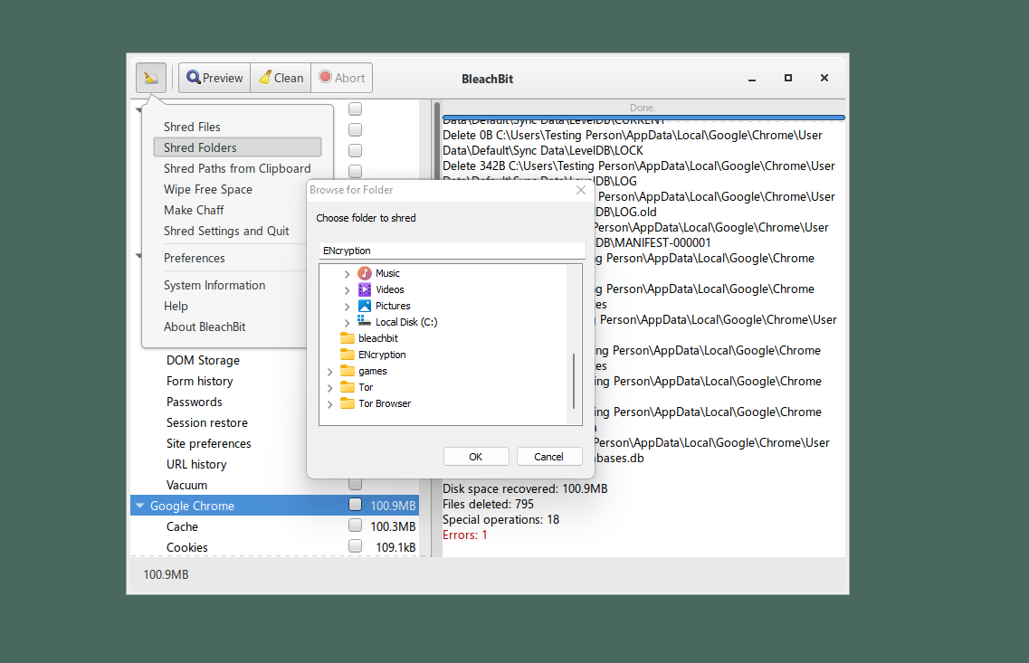Viewport: 1029px width, 663px height.
Task: Open the BleachBit application menu icon
Action: [151, 78]
